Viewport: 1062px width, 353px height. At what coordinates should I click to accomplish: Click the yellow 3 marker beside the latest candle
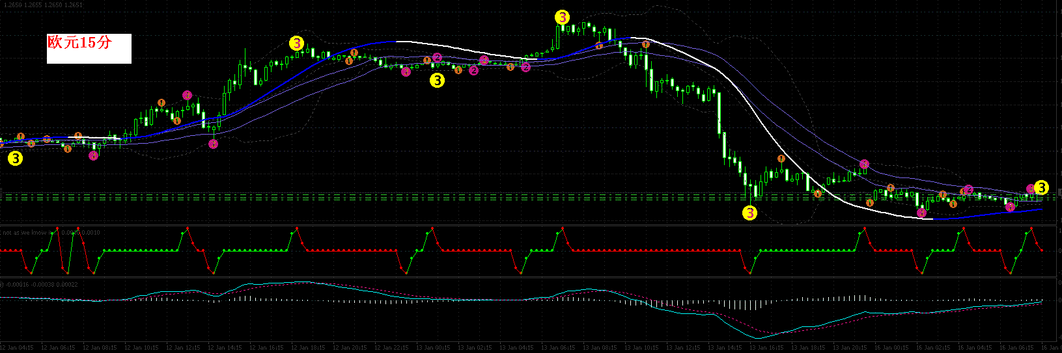[1041, 188]
